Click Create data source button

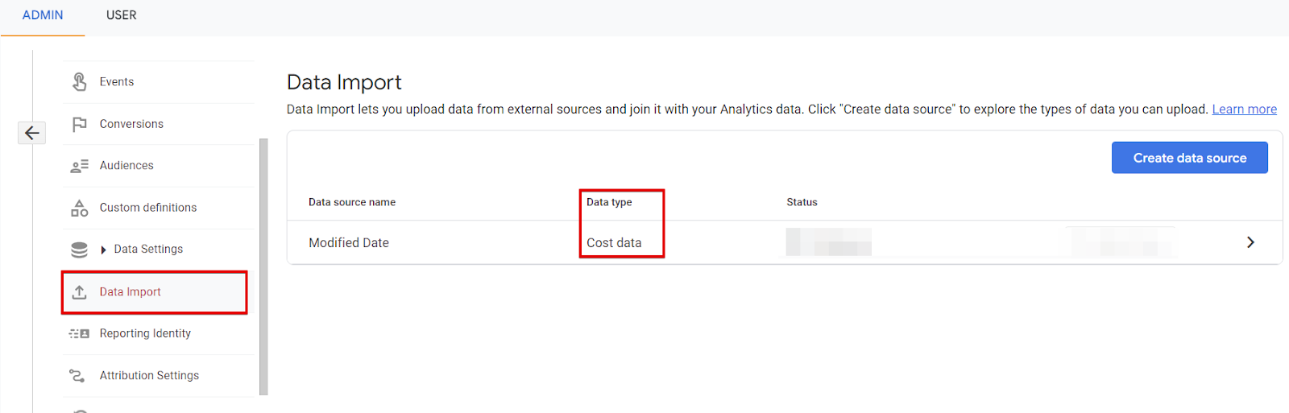1189,158
